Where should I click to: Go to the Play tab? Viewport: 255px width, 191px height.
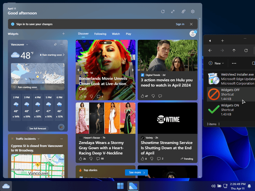coord(128,34)
